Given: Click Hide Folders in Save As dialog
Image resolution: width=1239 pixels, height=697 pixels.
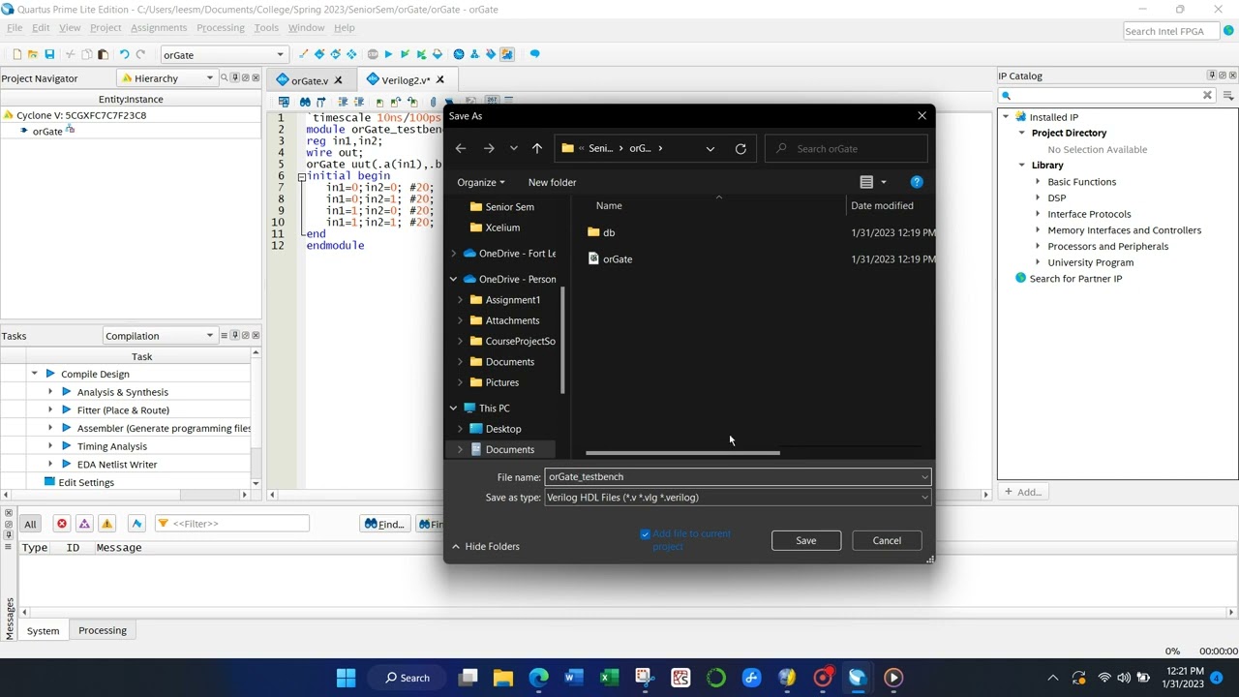Looking at the screenshot, I should pyautogui.click(x=486, y=546).
